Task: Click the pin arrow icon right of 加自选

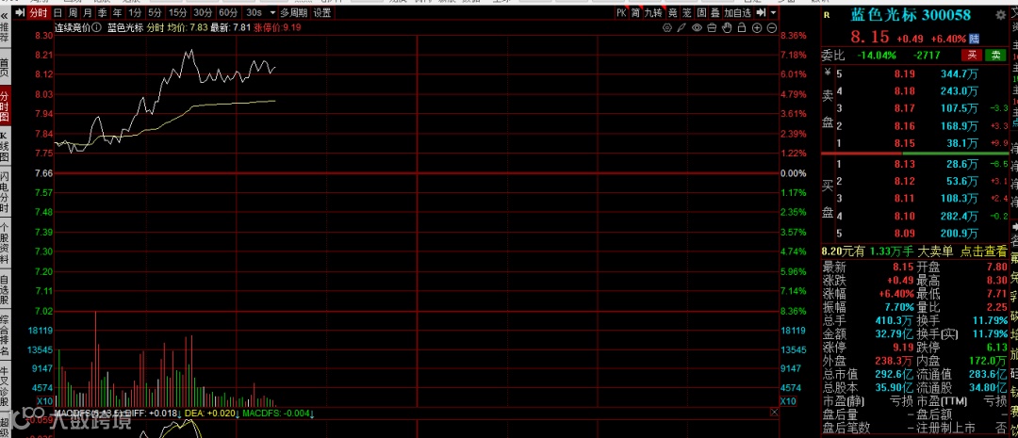Action: pos(761,13)
